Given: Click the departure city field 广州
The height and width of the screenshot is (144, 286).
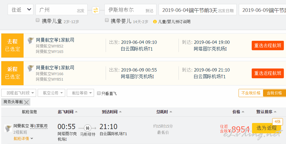Looking at the screenshot, I should [61, 10].
